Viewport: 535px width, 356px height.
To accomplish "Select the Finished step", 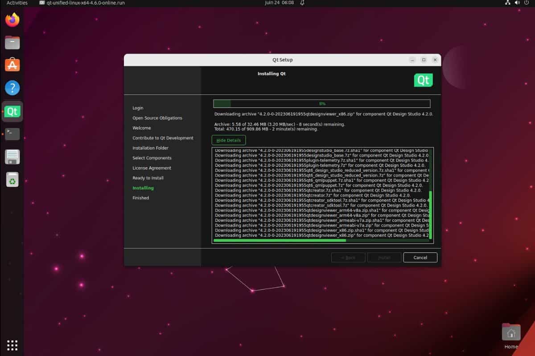I will [140, 198].
